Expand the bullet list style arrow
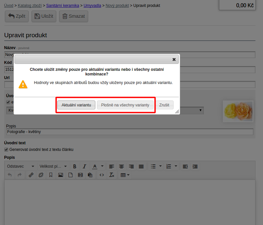263x225 pixels. click(160, 166)
